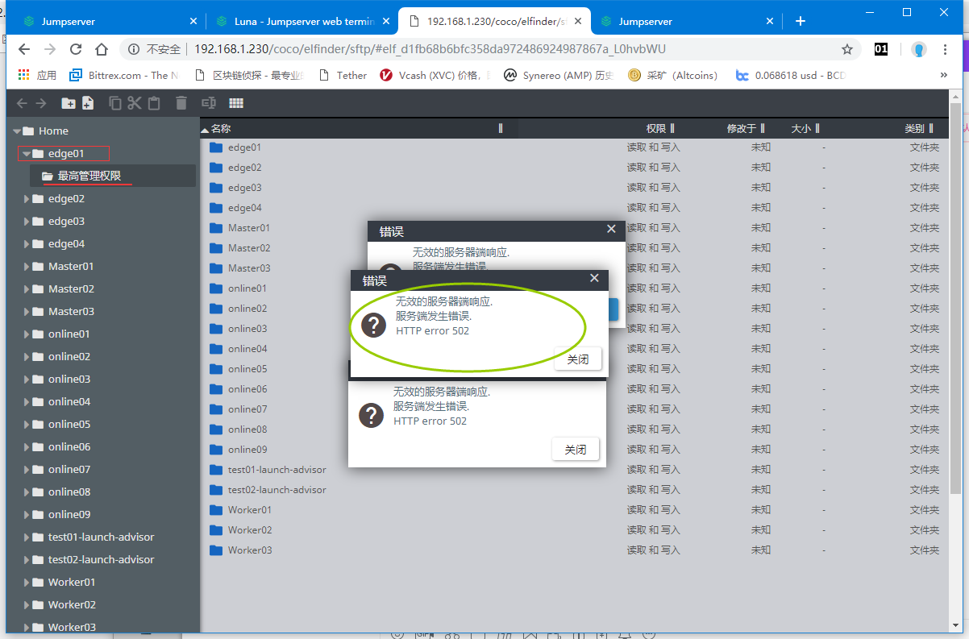
Task: Click 关闭 on the front error dialog
Action: tap(577, 359)
